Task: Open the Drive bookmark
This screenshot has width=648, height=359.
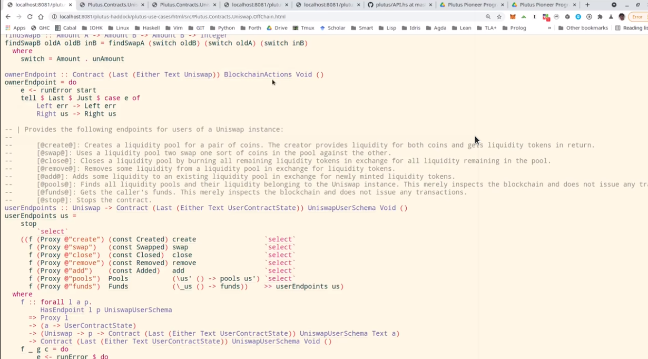Action: pyautogui.click(x=277, y=28)
